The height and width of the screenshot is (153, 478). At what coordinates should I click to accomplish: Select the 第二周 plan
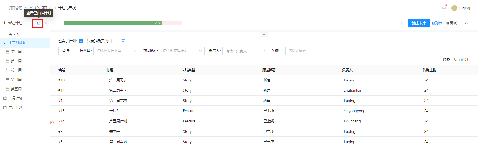tap(16, 61)
